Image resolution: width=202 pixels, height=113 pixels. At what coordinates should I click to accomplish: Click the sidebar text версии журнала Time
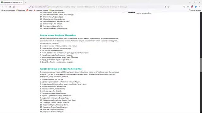(x=144, y=13)
